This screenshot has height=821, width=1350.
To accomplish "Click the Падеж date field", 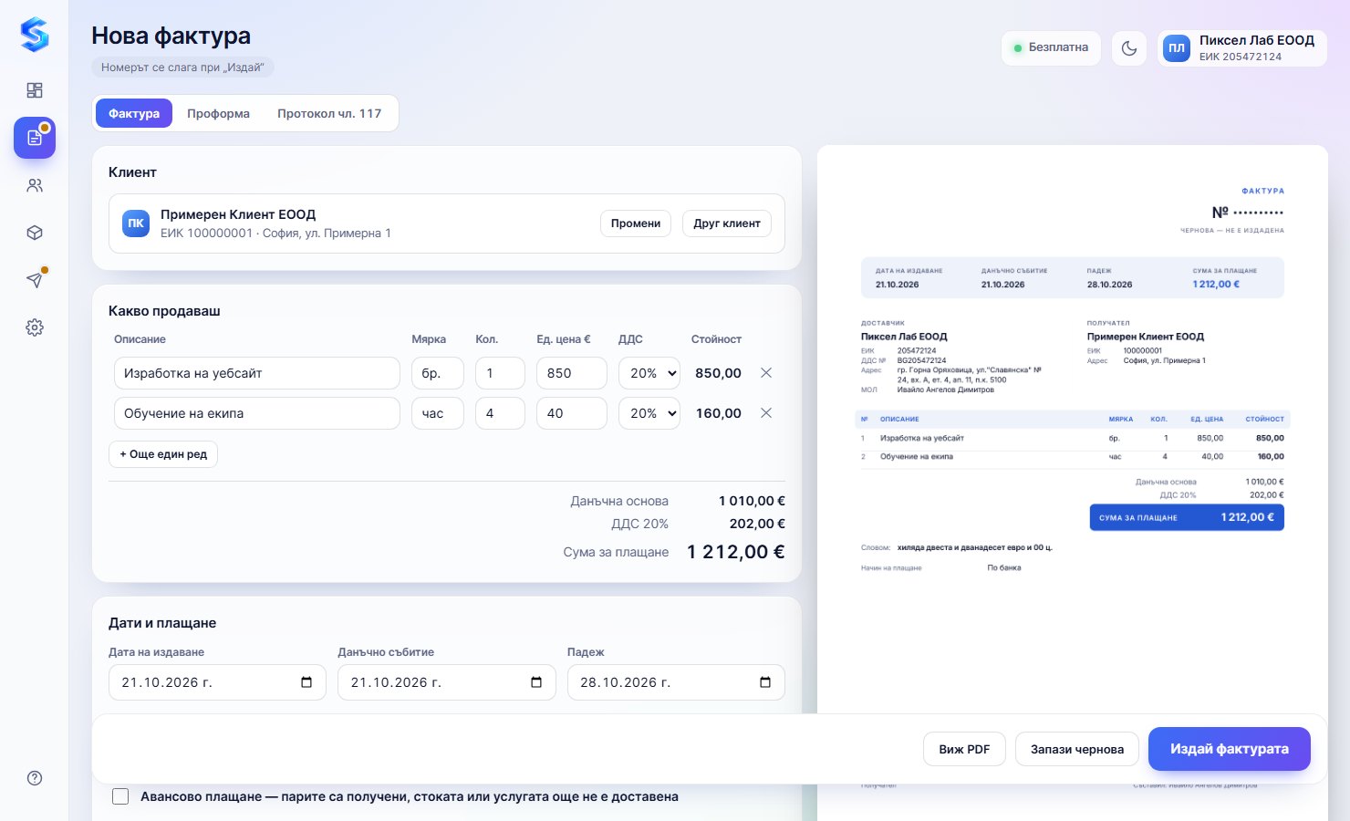I will pos(676,682).
